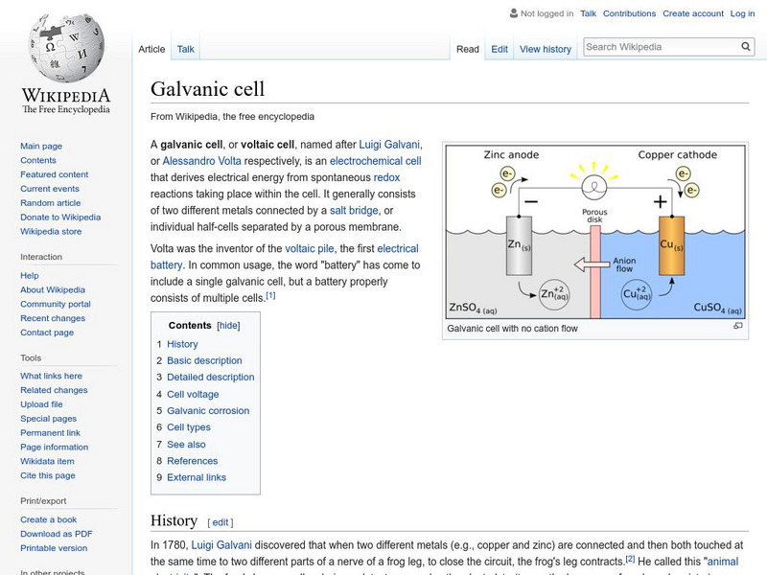Open the galvanic cell diagram thumbnail
767x575 pixels.
595,232
